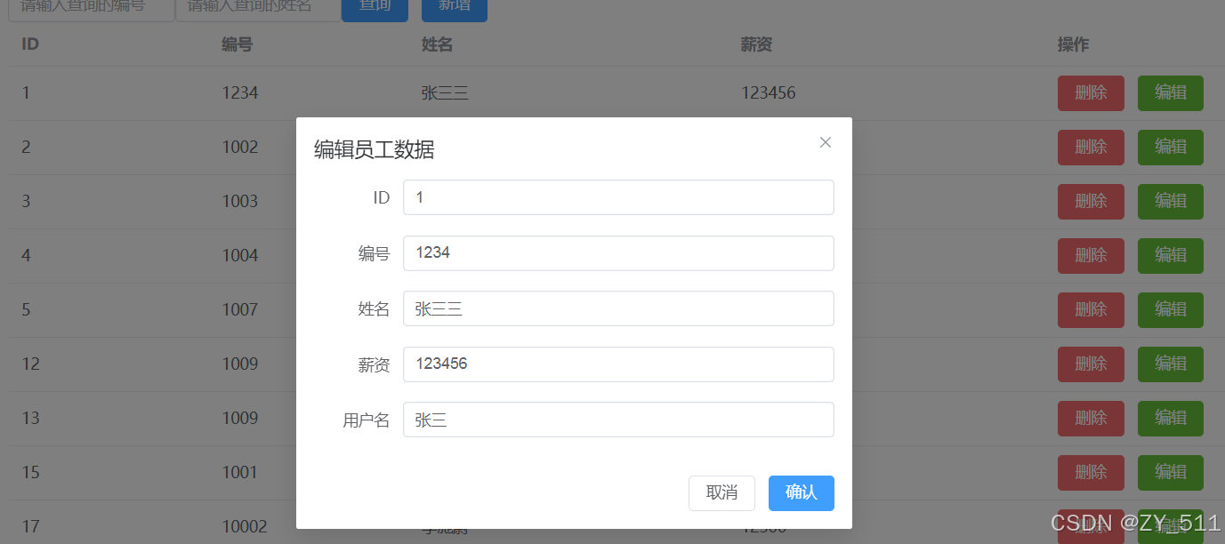
Task: Focus the 姓名 input field showing 张三三
Action: 618,308
